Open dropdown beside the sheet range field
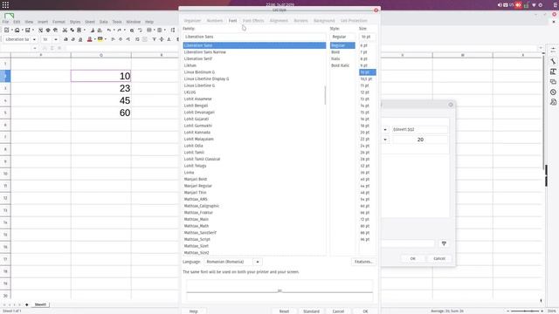559x314 pixels. click(385, 130)
